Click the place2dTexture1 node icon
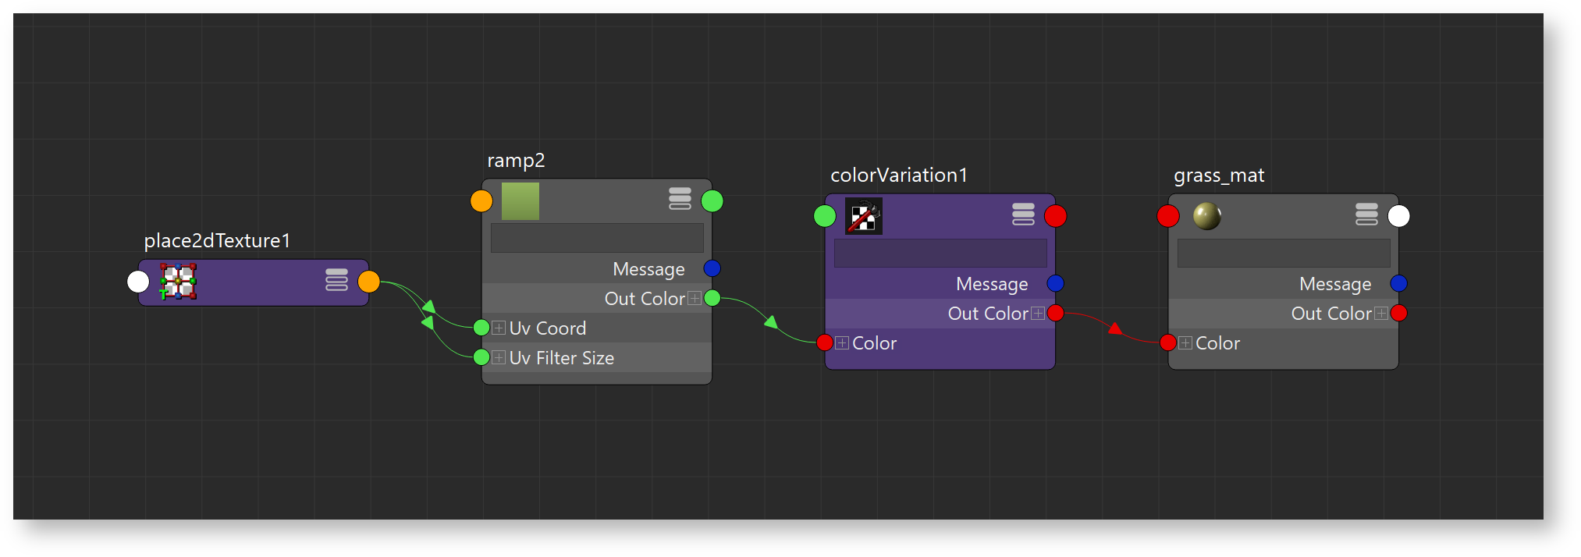This screenshot has width=1581, height=557. [178, 282]
